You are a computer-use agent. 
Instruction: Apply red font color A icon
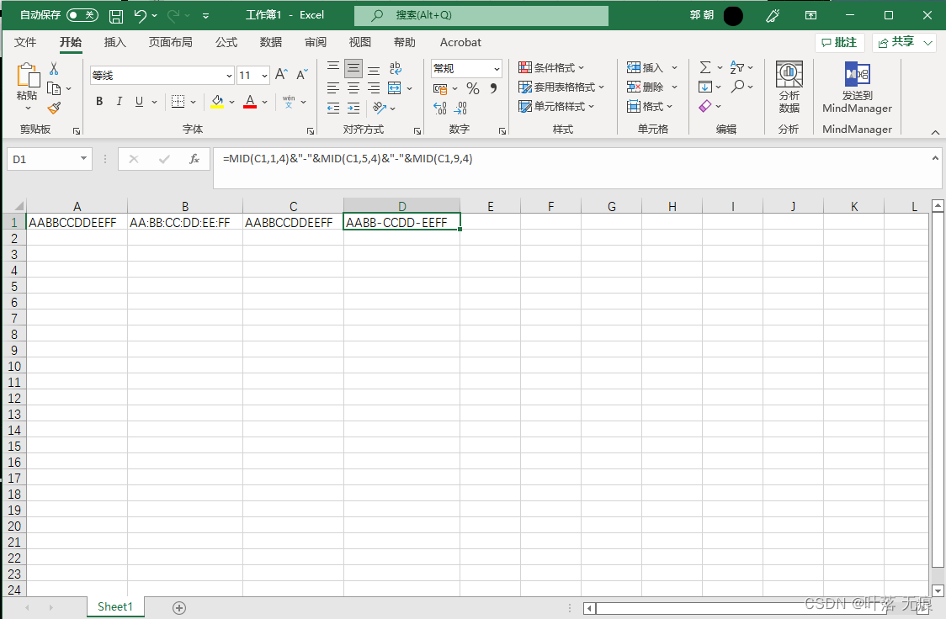(x=250, y=101)
